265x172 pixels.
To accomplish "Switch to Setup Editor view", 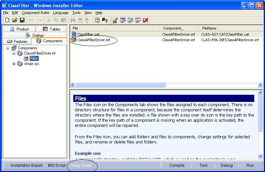I will click(x=81, y=166).
